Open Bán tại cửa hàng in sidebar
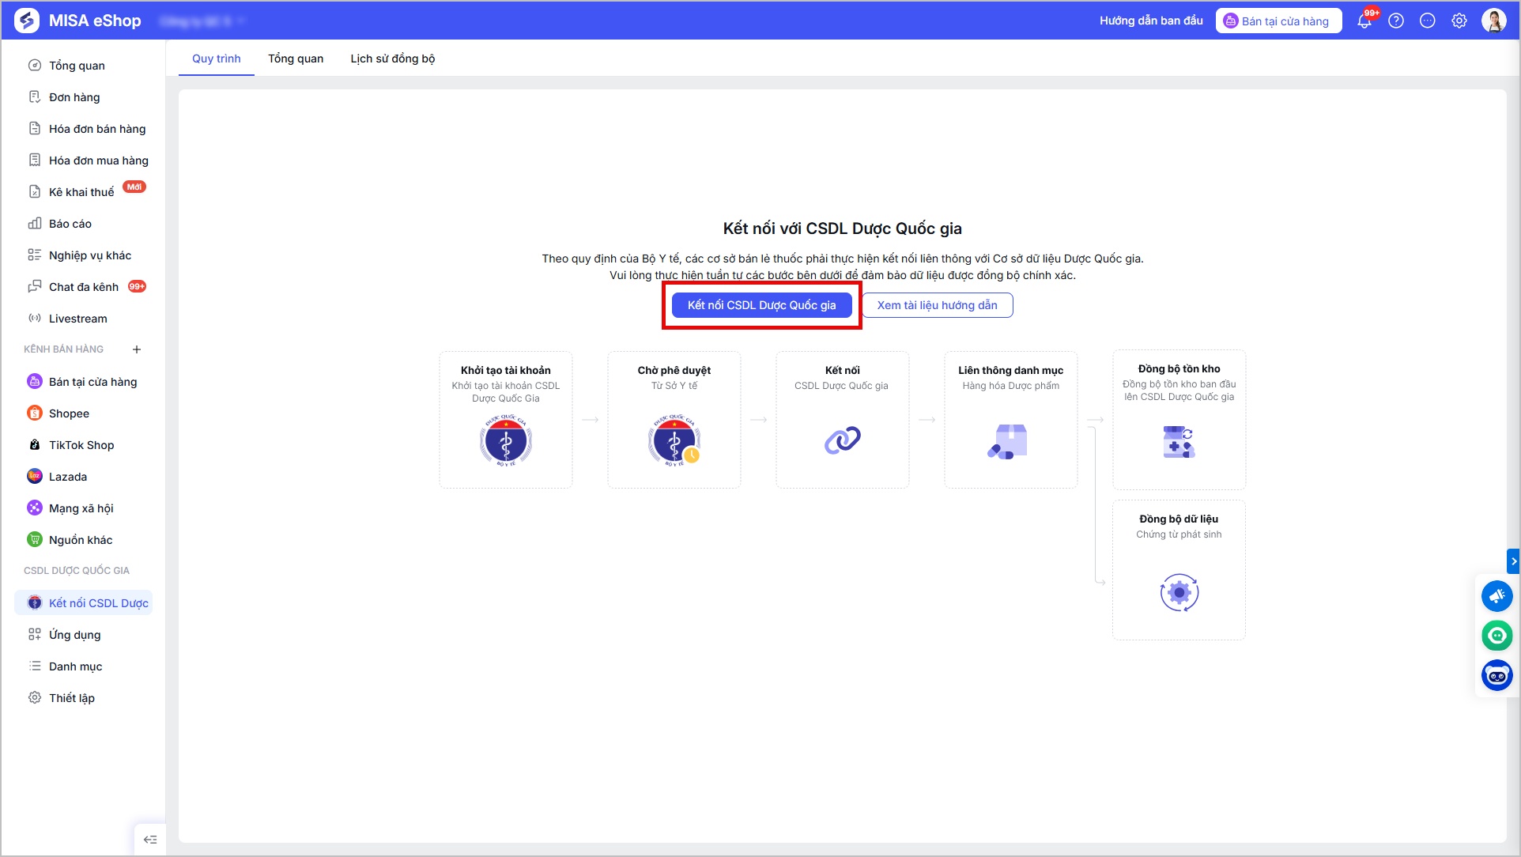The image size is (1521, 857). point(83,382)
